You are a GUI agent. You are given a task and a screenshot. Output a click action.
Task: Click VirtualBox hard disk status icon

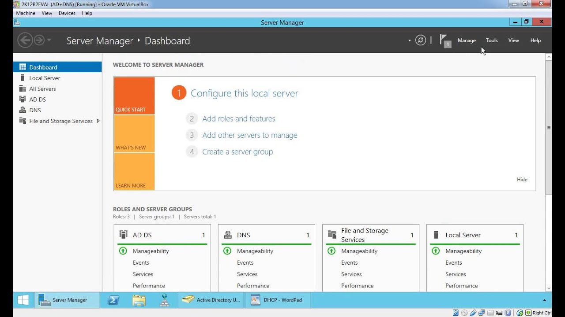456,313
